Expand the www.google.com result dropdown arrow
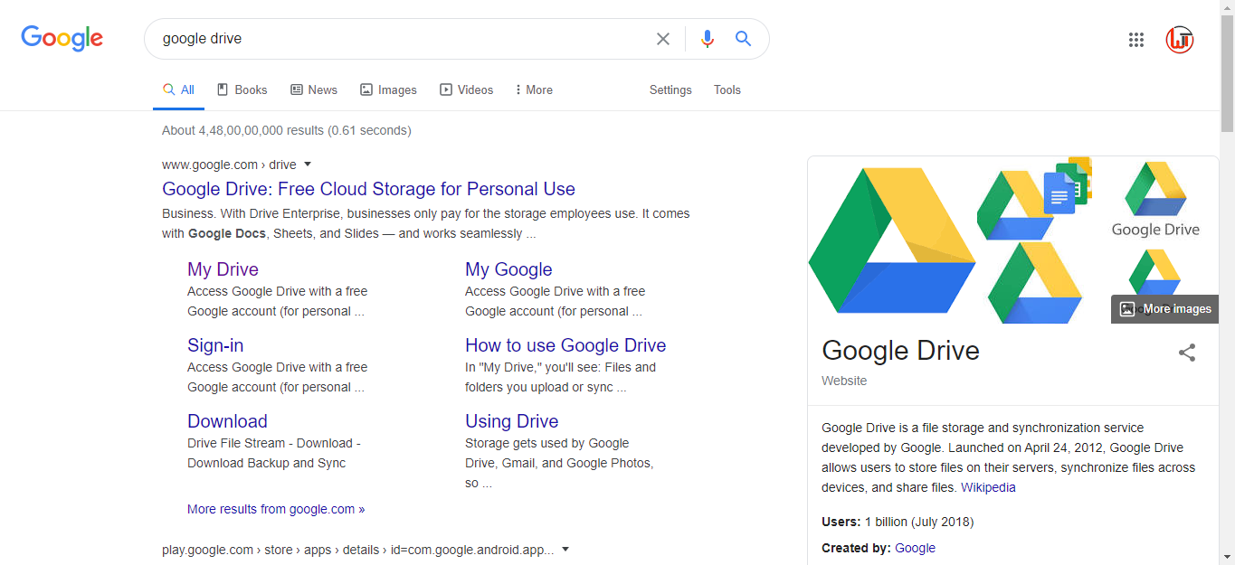This screenshot has width=1235, height=565. pyautogui.click(x=308, y=165)
